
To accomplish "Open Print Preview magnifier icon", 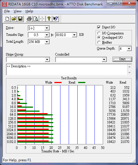I will click(36, 19).
